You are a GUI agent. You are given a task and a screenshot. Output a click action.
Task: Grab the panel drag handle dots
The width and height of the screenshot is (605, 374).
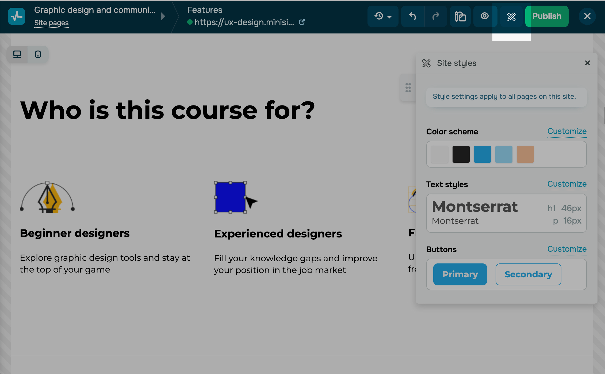point(408,88)
